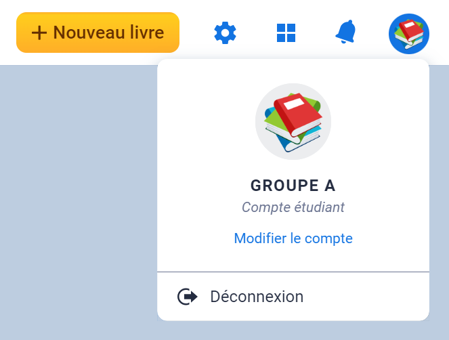Click the logout arrow icon beside Déconnexion

187,297
